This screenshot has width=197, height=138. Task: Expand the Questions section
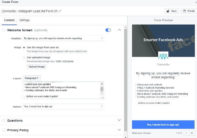tap(119, 120)
